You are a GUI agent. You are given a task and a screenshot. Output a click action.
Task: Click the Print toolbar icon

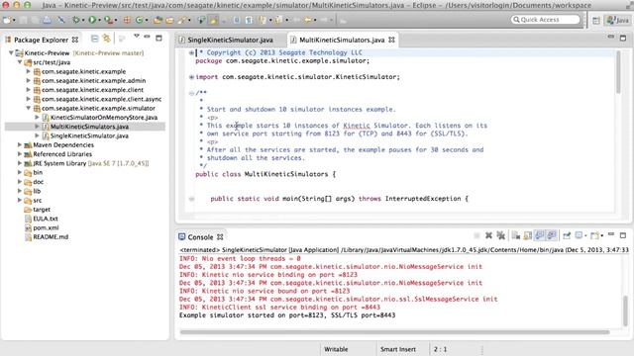[47, 20]
